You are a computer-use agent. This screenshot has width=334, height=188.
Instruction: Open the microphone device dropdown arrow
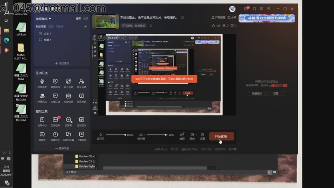104,135
